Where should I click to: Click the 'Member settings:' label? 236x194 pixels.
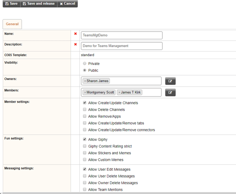[x=17, y=102]
